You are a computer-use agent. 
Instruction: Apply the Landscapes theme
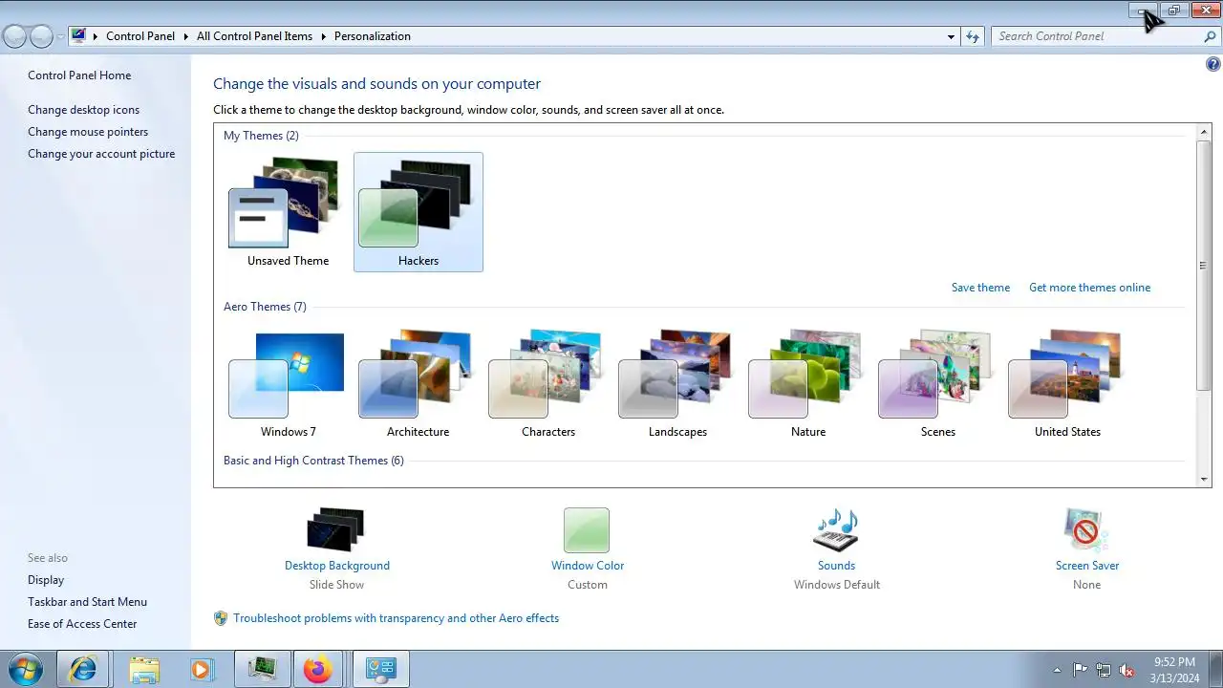click(x=677, y=382)
